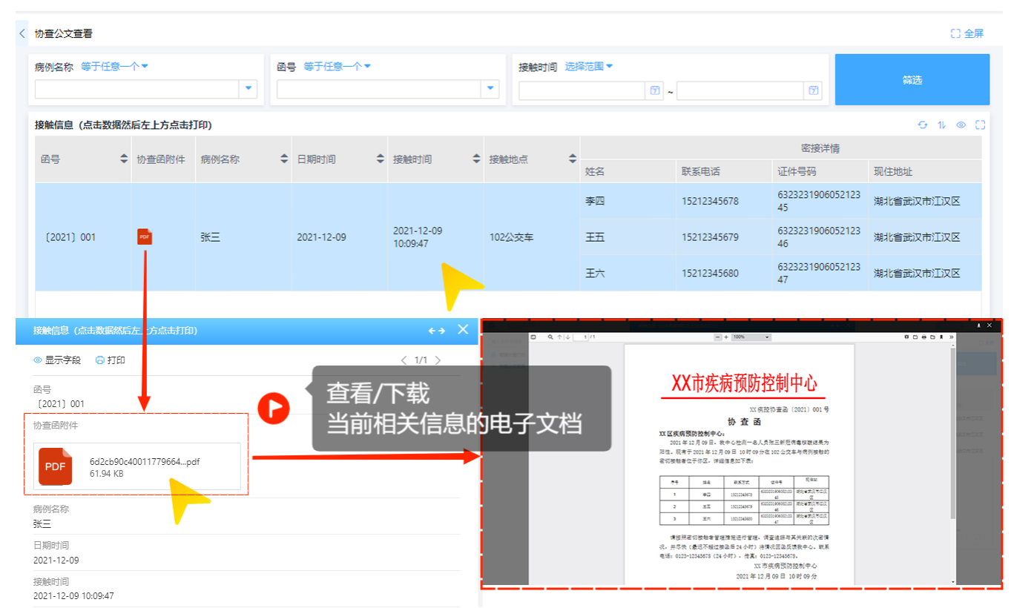The width and height of the screenshot is (1014, 608).
Task: Sort table by 接触地点 column header
Action: (x=572, y=159)
